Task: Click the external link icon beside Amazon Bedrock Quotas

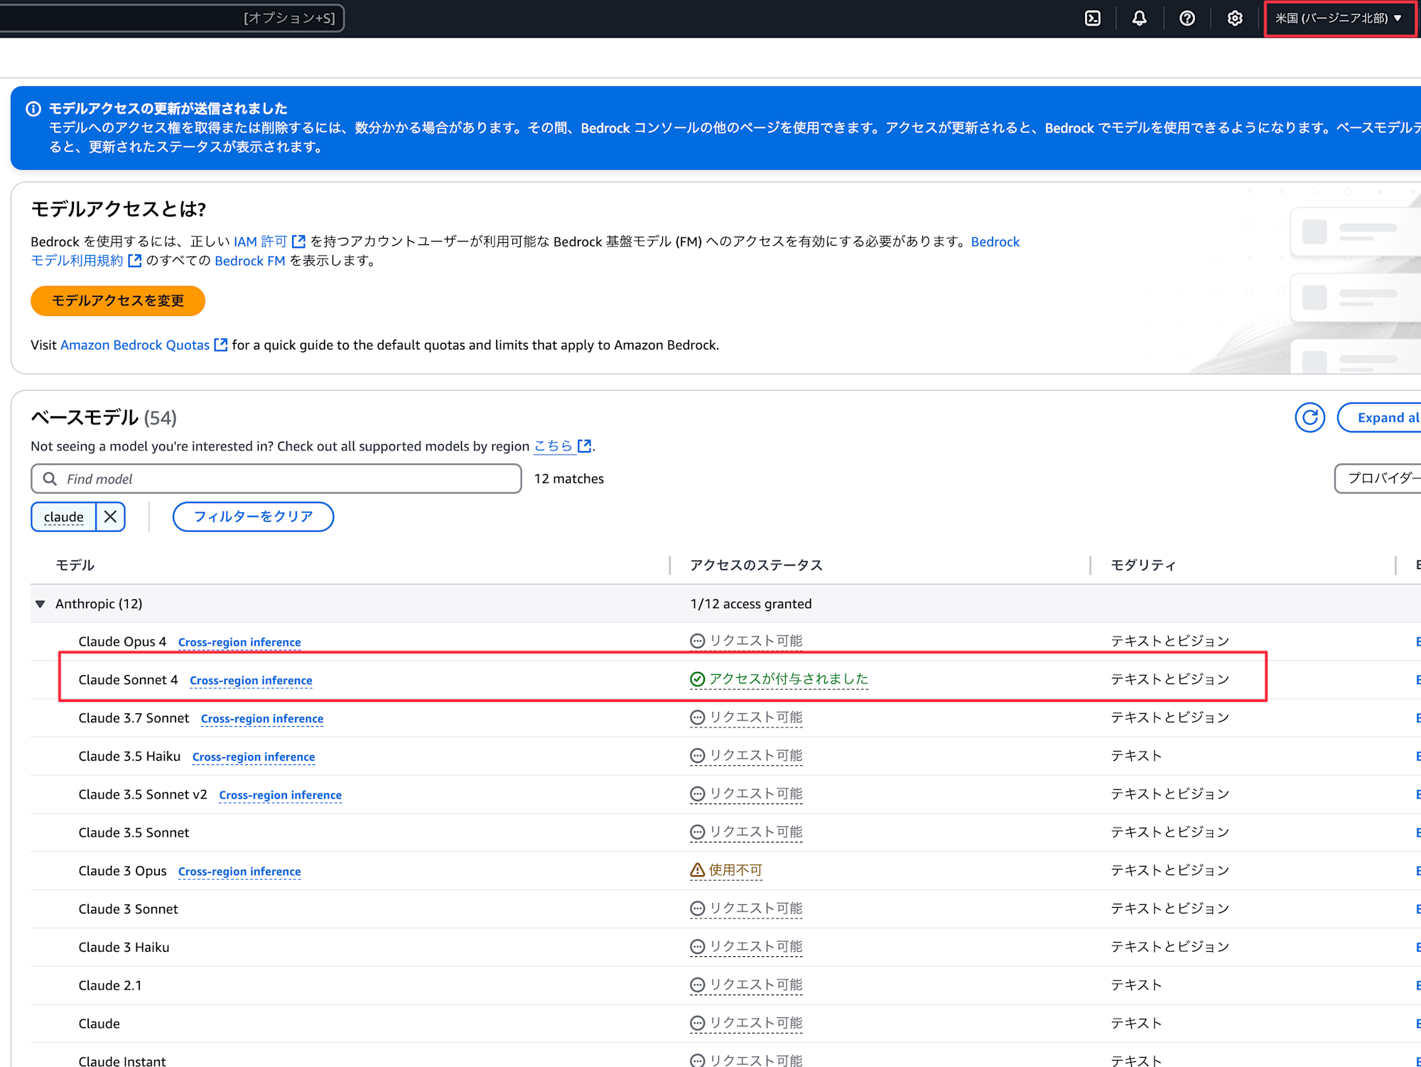Action: coord(221,345)
